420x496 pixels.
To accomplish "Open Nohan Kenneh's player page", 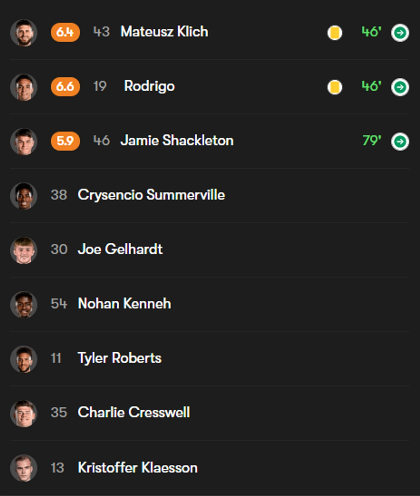I will point(124,304).
